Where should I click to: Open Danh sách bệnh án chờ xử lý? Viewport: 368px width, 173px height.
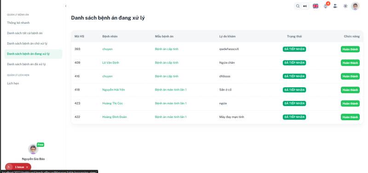point(33,43)
